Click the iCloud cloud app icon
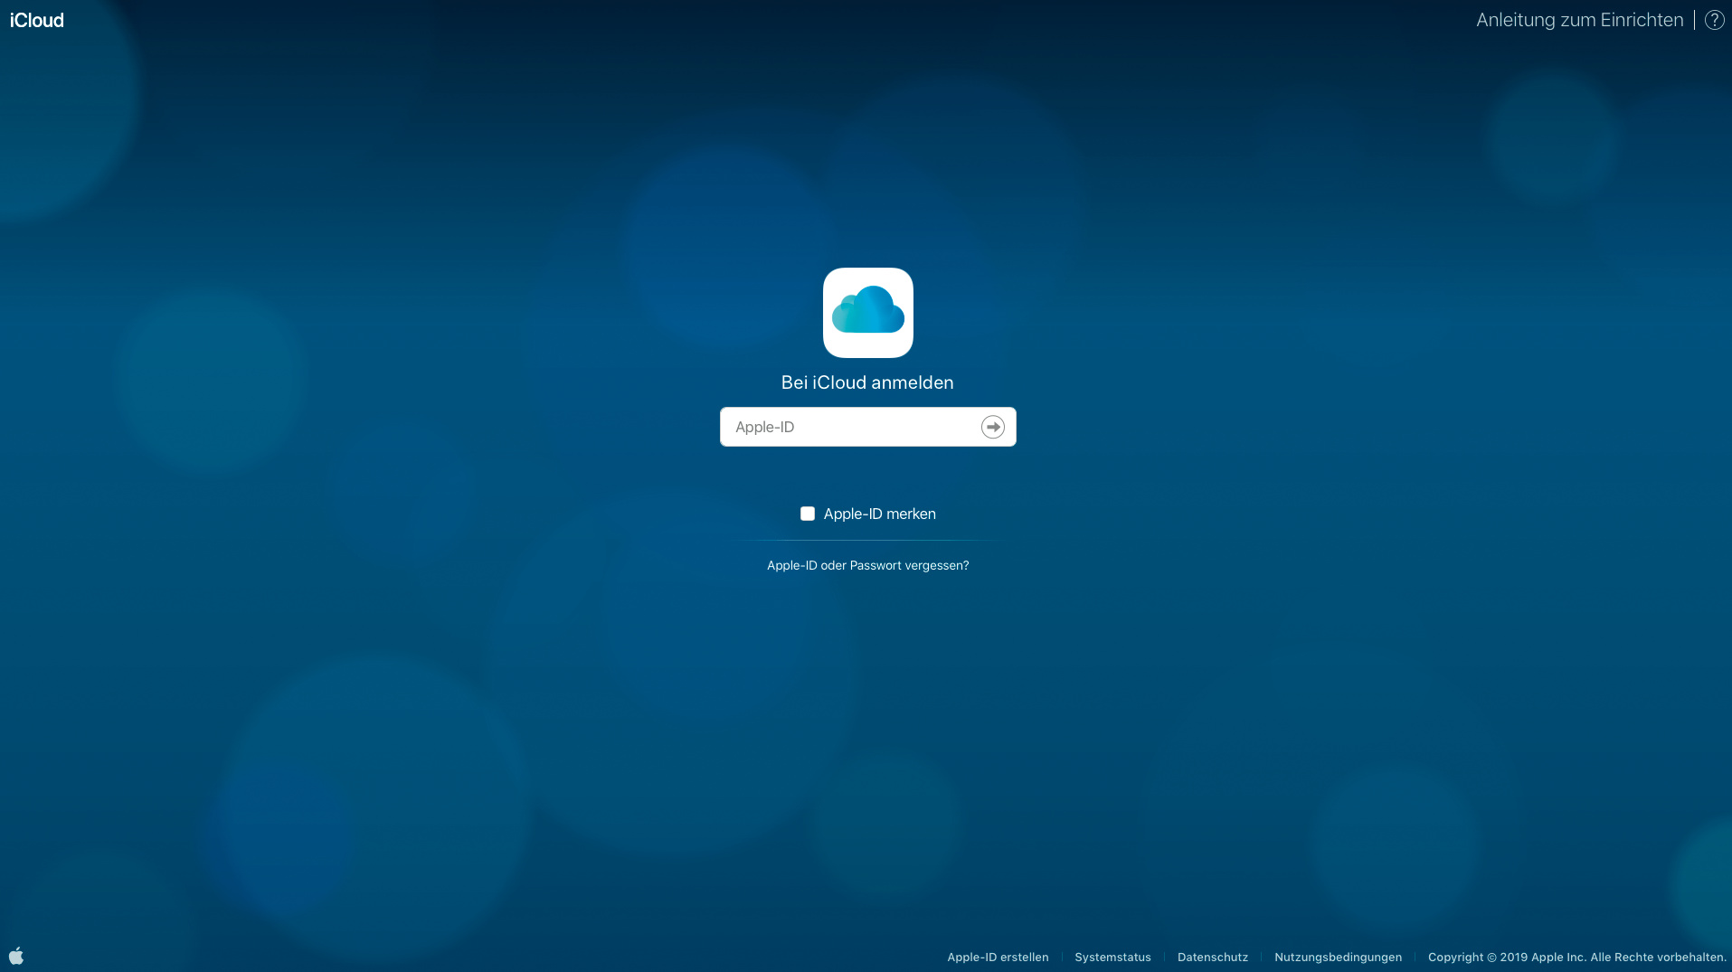The image size is (1732, 972). pyautogui.click(x=867, y=313)
